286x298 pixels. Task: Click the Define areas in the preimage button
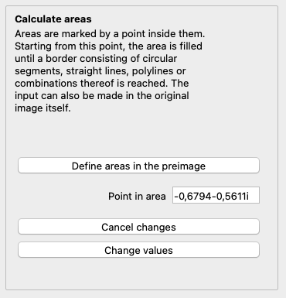(138, 166)
